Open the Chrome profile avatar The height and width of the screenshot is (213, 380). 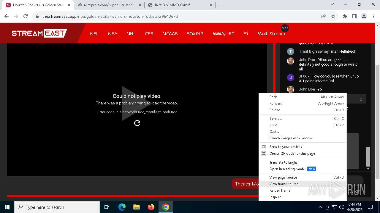click(x=364, y=16)
